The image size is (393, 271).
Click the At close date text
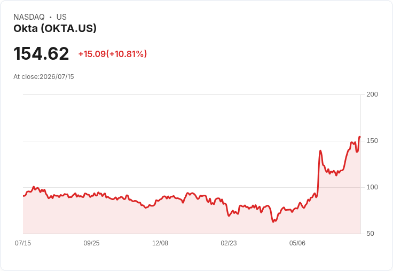coord(44,77)
